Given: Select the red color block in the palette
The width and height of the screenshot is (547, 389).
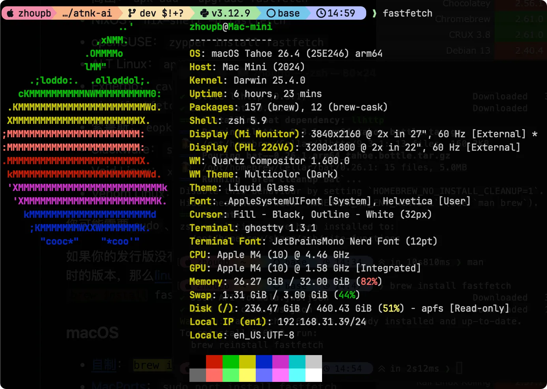Looking at the screenshot, I should pyautogui.click(x=214, y=362).
